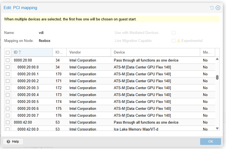Tick the checkbox for 0000:20:00.3
Viewport: 226px width, 149px height.
coord(8,88)
